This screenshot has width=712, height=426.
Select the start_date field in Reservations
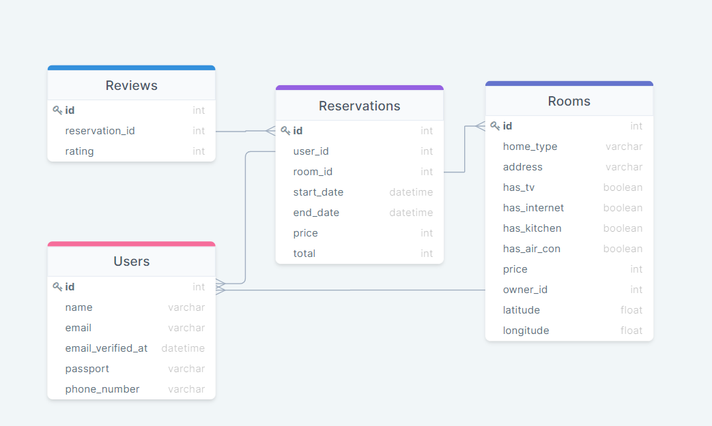(318, 192)
